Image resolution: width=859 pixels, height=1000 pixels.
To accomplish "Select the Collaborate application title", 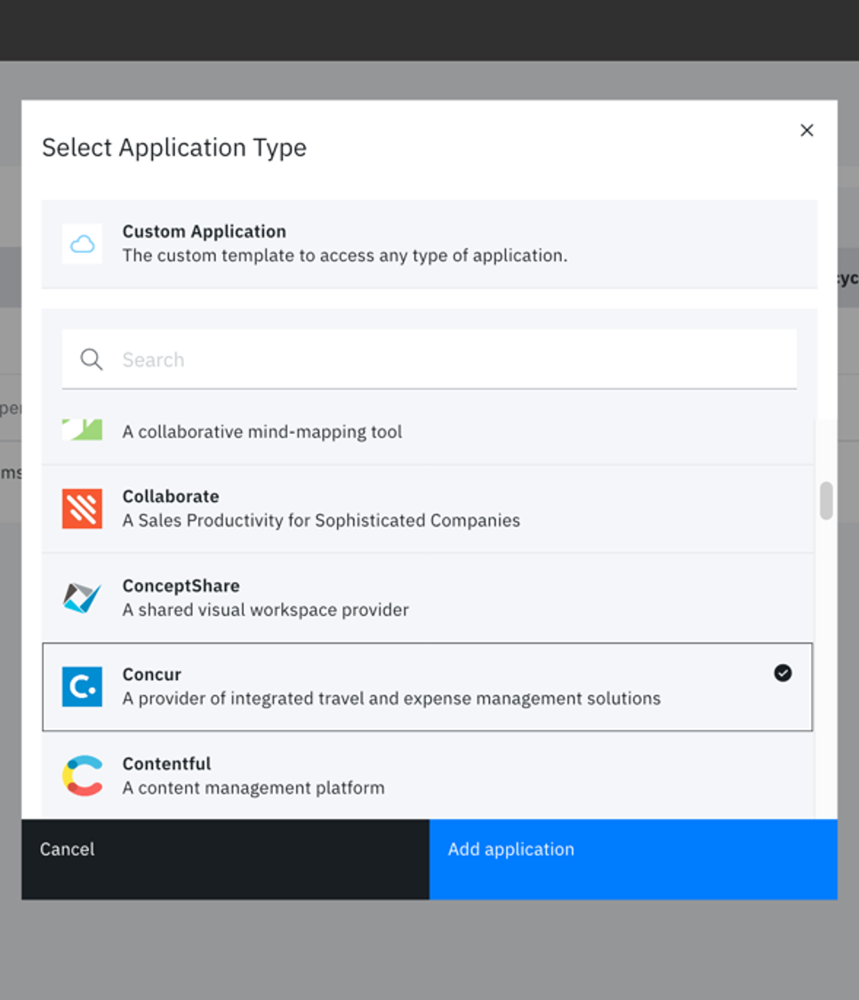I will pos(171,497).
